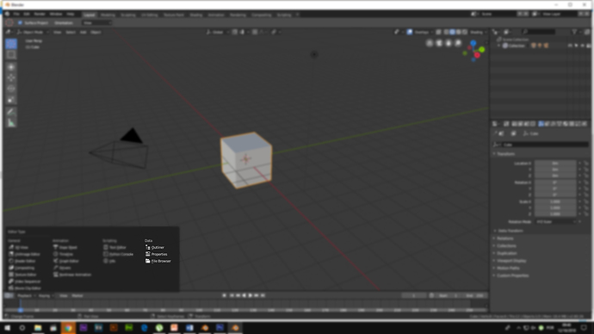
Task: Adjust the Scale X value slider
Action: 555,201
